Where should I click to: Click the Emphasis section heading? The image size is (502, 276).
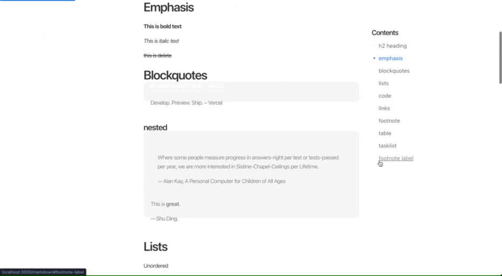point(168,7)
